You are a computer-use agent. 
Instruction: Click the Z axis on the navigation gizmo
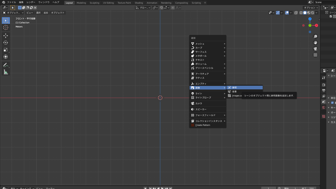[x=310, y=19]
